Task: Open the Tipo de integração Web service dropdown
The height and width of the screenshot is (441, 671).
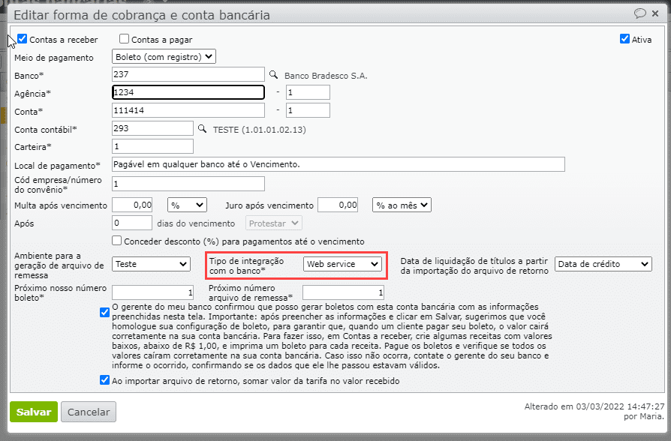Action: coord(343,263)
